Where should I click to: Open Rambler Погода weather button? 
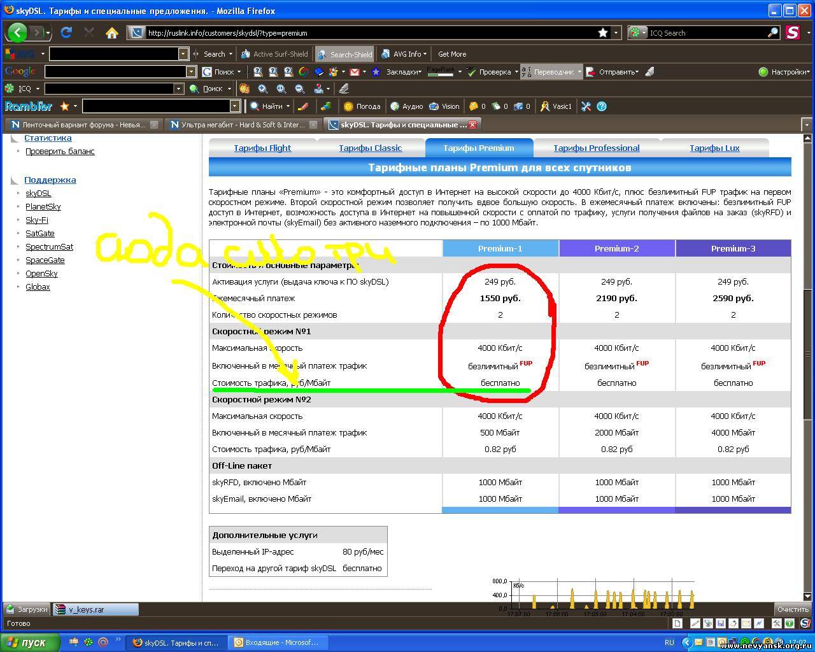(x=362, y=106)
